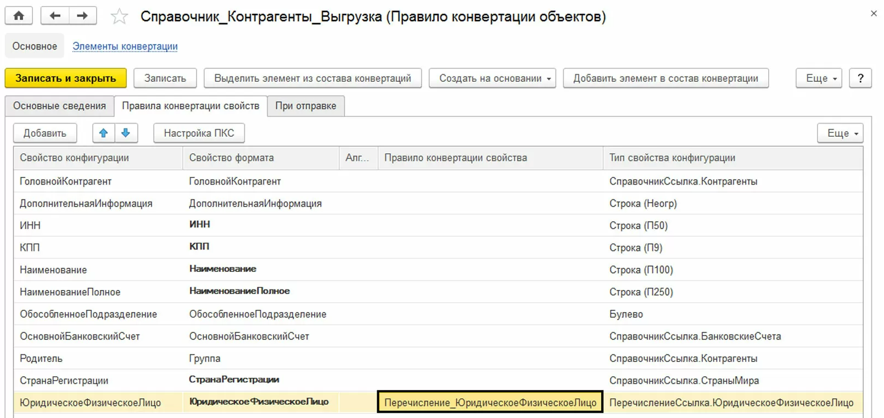Image resolution: width=884 pixels, height=418 pixels.
Task: Move row down with blue arrow
Action: [126, 133]
